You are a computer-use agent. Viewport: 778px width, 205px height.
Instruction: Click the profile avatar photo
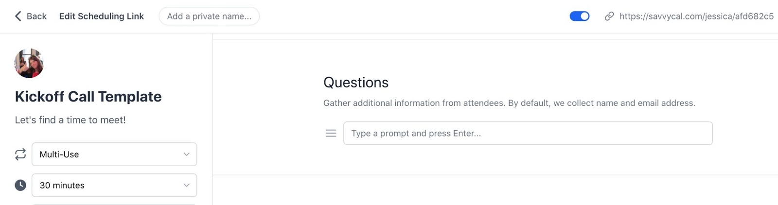(x=29, y=63)
